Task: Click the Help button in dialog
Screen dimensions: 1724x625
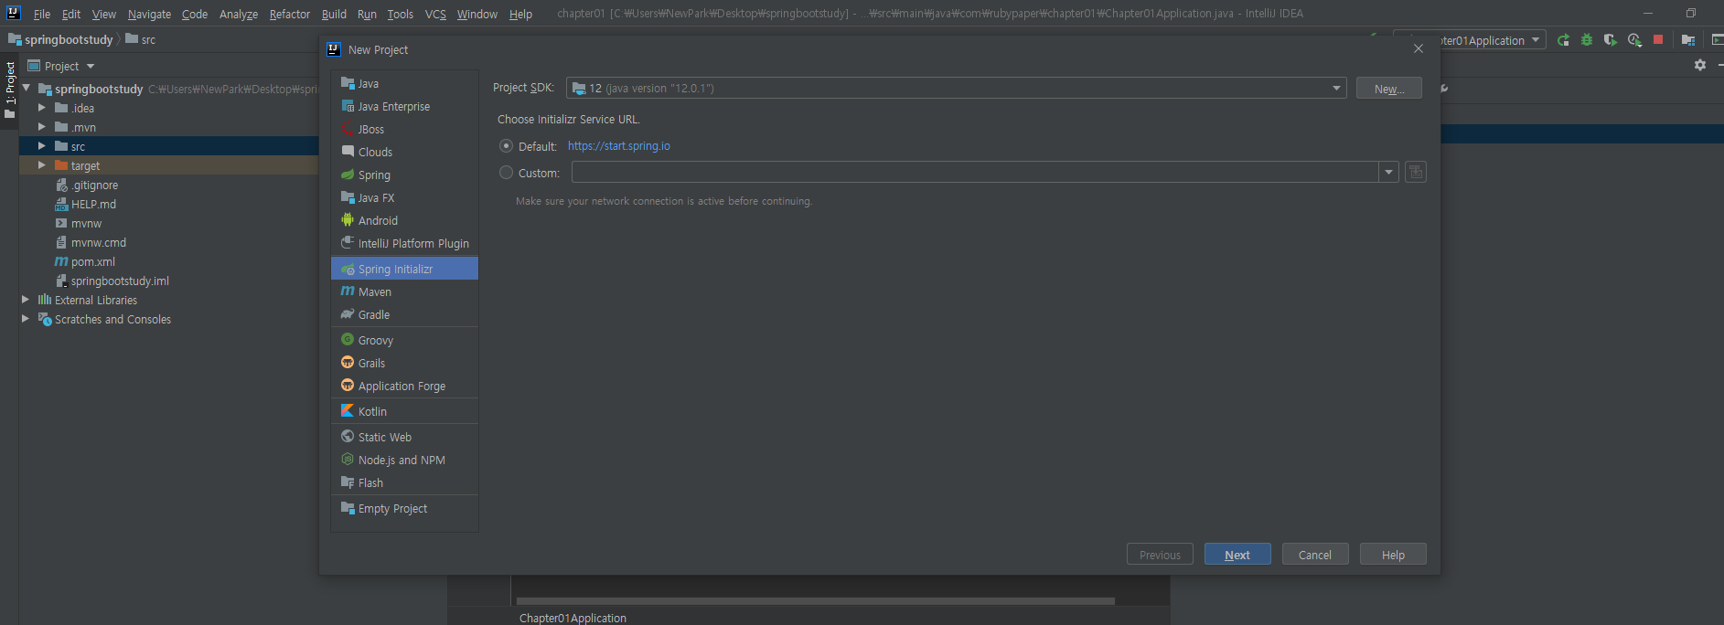Action: tap(1393, 555)
